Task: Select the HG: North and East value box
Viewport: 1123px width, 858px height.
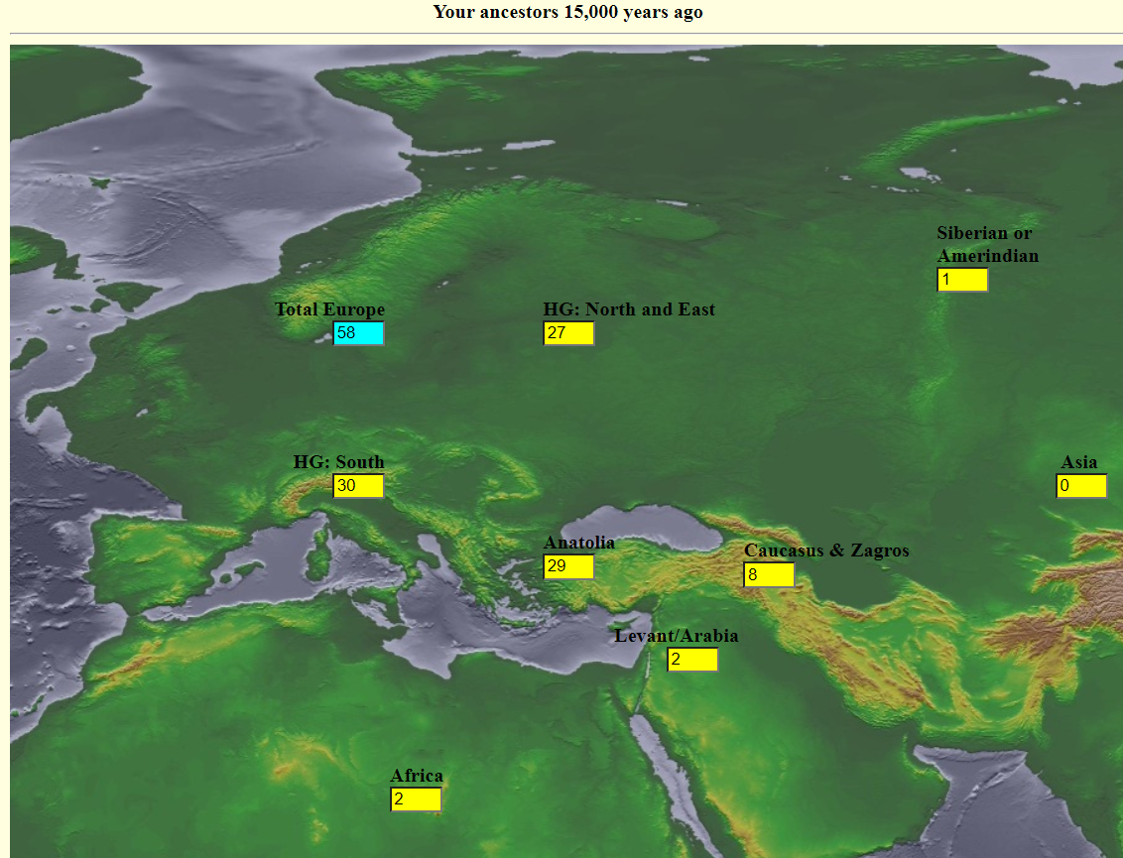Action: point(568,333)
